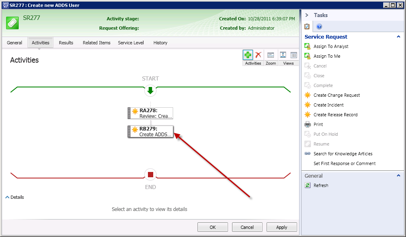Collapse the Tasks pane chevron
Screen dimensions: 406x237
307,15
